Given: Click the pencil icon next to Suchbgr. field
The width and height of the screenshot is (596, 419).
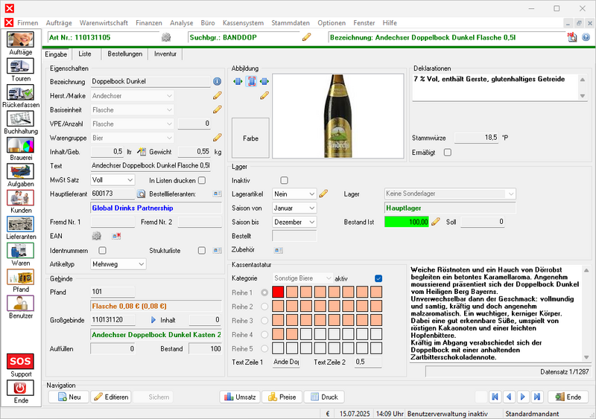Looking at the screenshot, I should [307, 36].
